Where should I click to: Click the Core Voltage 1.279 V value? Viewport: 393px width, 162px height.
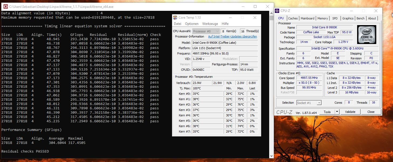pos(343,42)
